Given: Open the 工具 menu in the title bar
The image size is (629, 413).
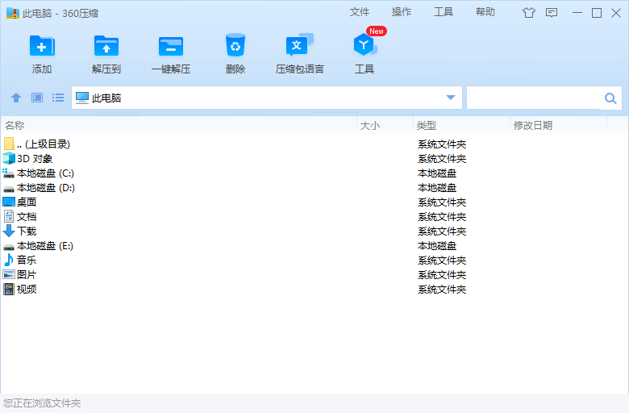Looking at the screenshot, I should click(444, 12).
